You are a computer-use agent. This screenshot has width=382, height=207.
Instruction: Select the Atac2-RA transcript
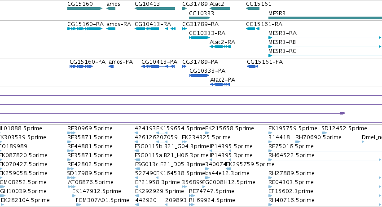223,42
